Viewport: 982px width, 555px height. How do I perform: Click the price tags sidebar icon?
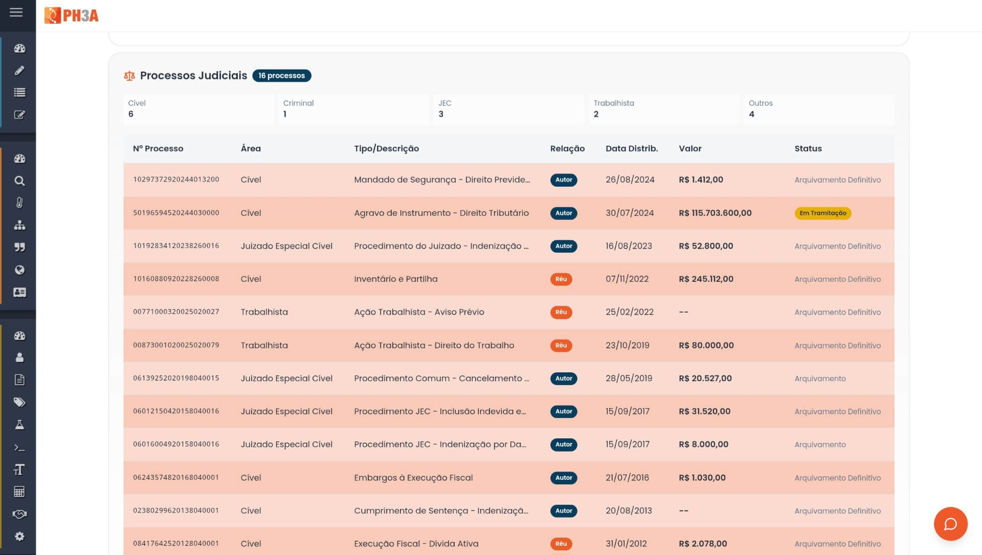tap(19, 403)
